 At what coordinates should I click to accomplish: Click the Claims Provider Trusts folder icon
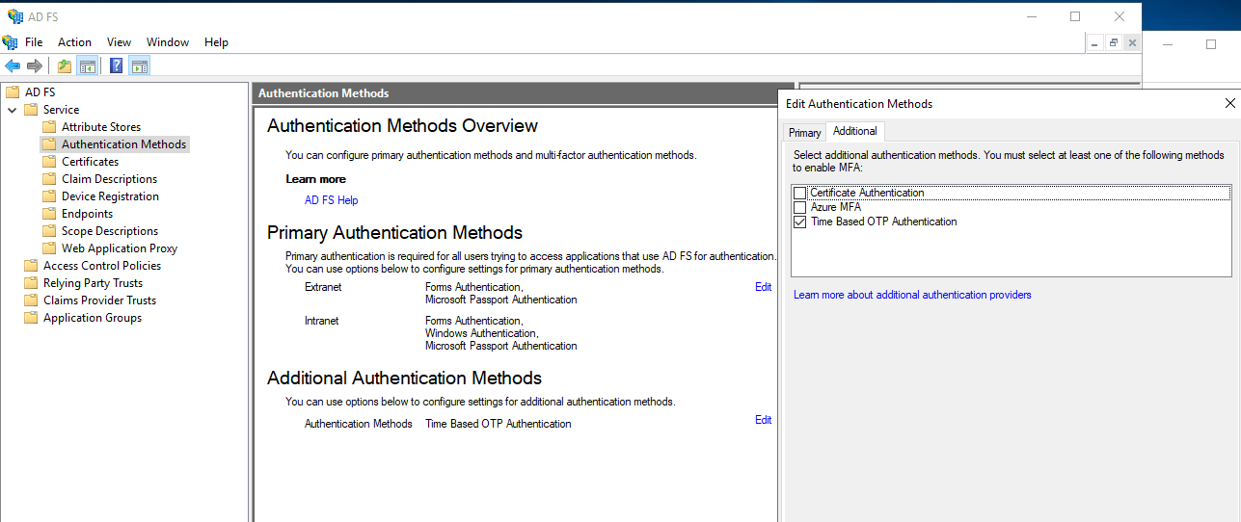31,300
